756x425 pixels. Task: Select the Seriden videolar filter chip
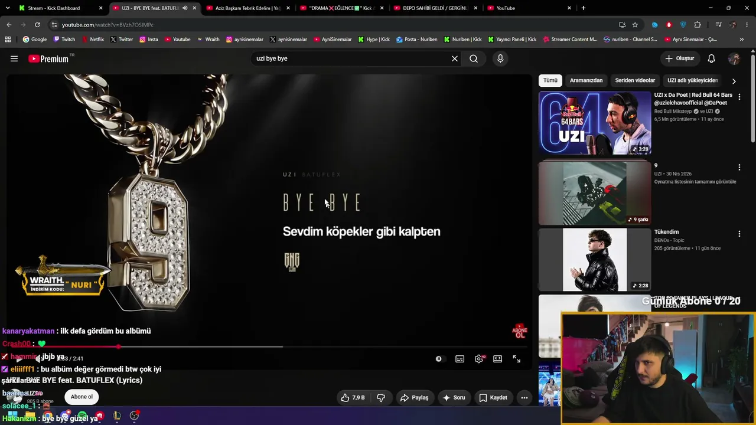coord(635,80)
